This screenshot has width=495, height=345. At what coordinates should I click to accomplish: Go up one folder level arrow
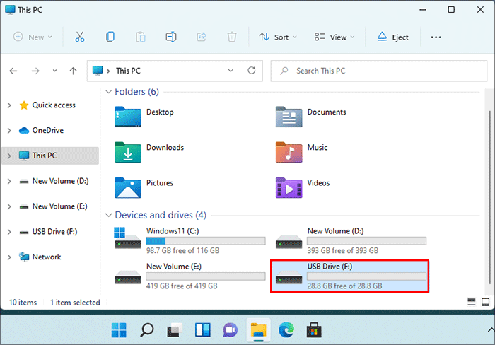pos(73,71)
